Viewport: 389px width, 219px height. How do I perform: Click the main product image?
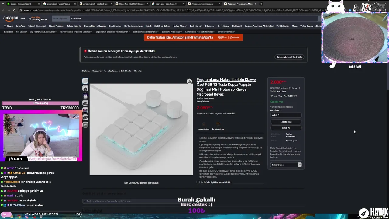[141, 129]
